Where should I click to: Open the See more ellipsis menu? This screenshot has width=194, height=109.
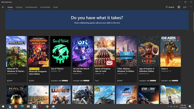(191, 7)
